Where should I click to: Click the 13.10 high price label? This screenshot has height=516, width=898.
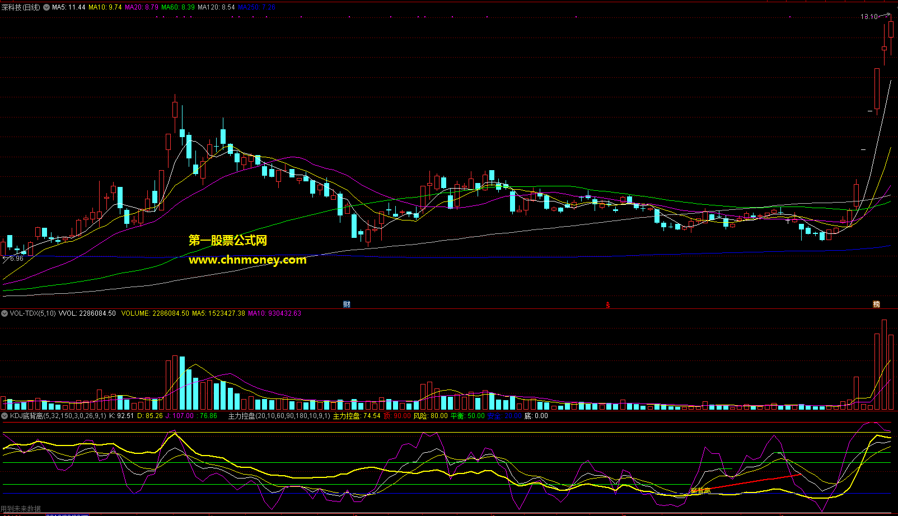(869, 17)
